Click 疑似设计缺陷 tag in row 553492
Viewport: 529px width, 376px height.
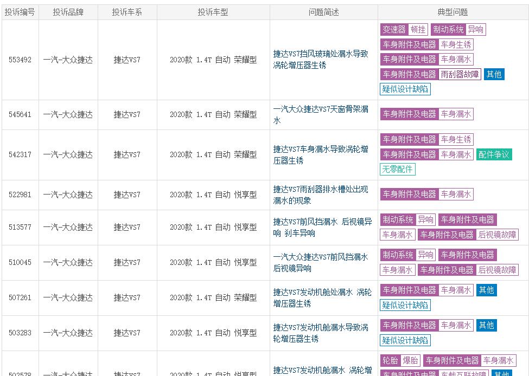pos(405,89)
